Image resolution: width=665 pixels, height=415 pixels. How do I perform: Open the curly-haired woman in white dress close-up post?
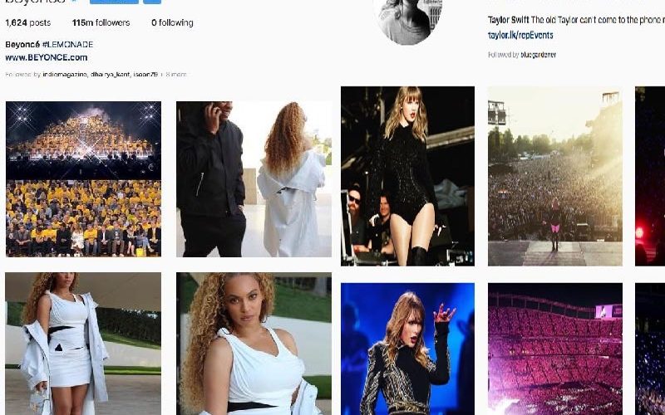click(x=254, y=344)
